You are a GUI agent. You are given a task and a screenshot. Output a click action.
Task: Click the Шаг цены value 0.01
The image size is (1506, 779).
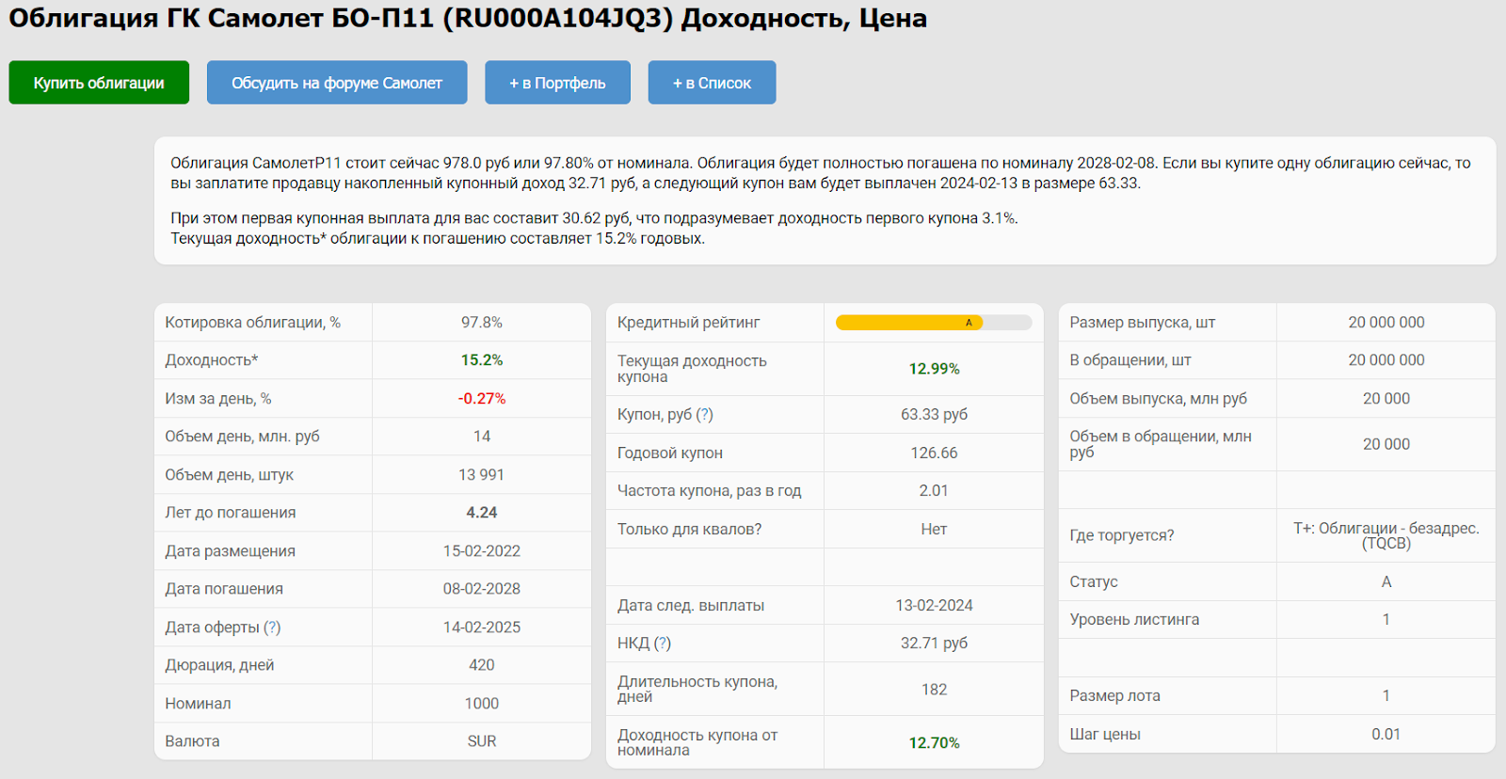1386,735
